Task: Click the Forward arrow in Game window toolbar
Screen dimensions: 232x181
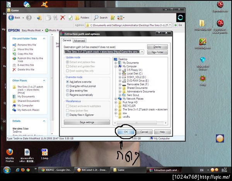Action: 29,18
